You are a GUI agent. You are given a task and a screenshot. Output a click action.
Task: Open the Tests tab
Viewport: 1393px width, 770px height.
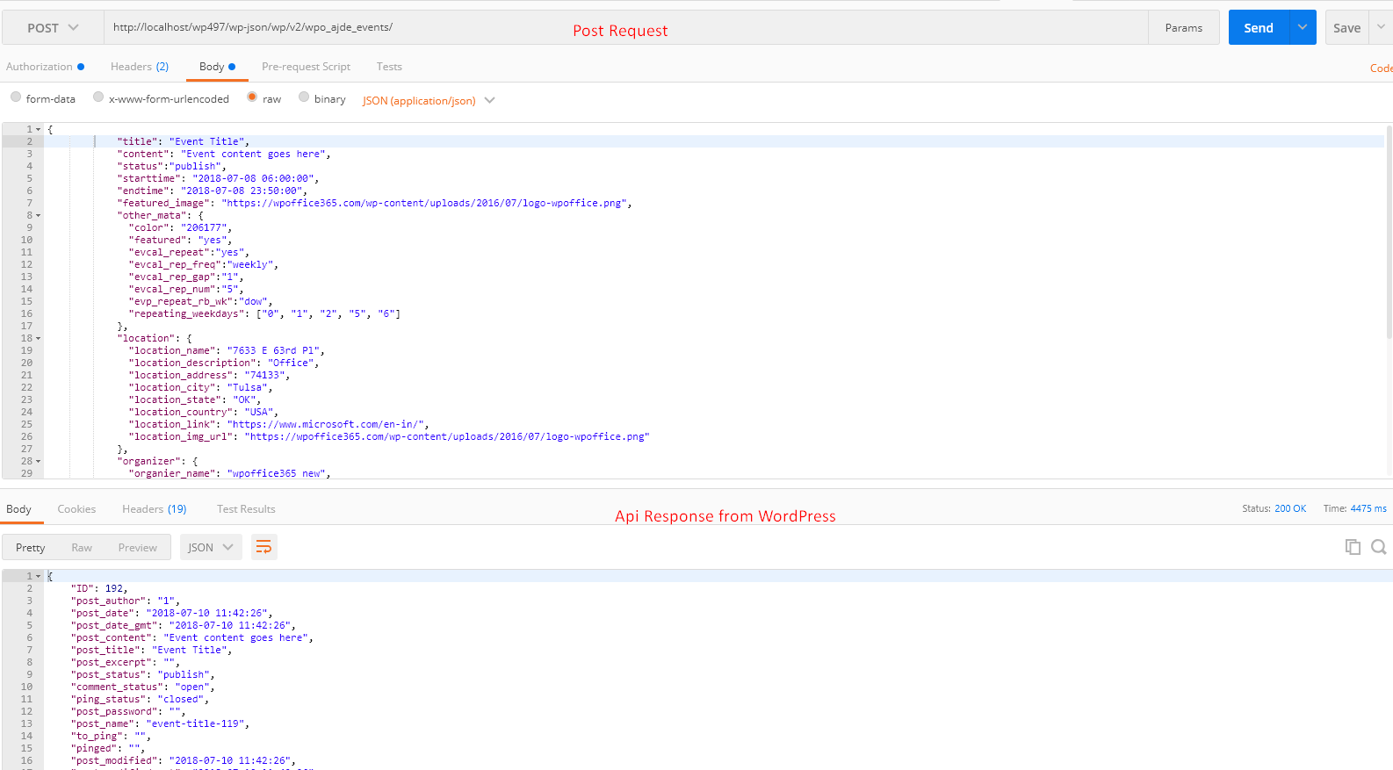coord(389,67)
